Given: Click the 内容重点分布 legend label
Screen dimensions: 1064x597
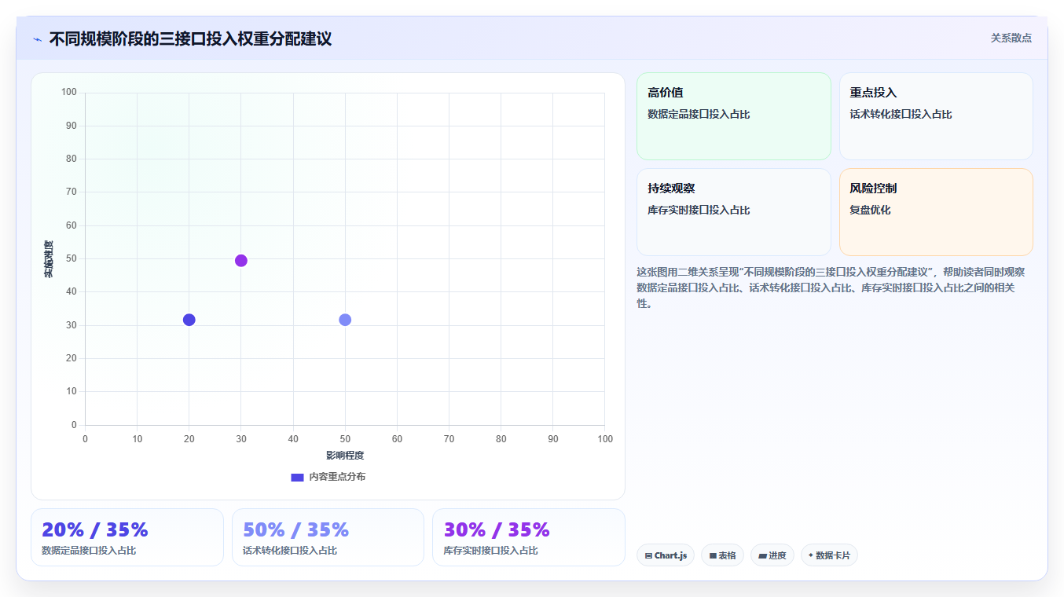Looking at the screenshot, I should click(x=336, y=477).
